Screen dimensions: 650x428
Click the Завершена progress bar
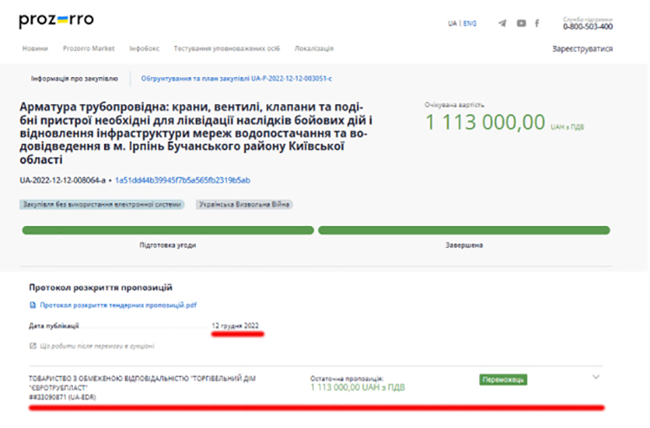click(464, 230)
